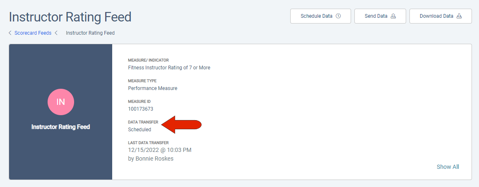Click the Scheduled data transfer status

coord(139,130)
